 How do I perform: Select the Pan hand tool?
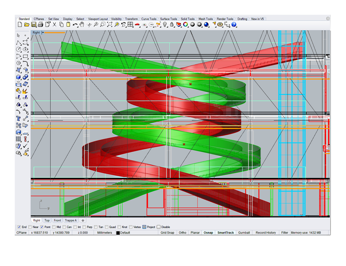pyautogui.click(x=82, y=24)
